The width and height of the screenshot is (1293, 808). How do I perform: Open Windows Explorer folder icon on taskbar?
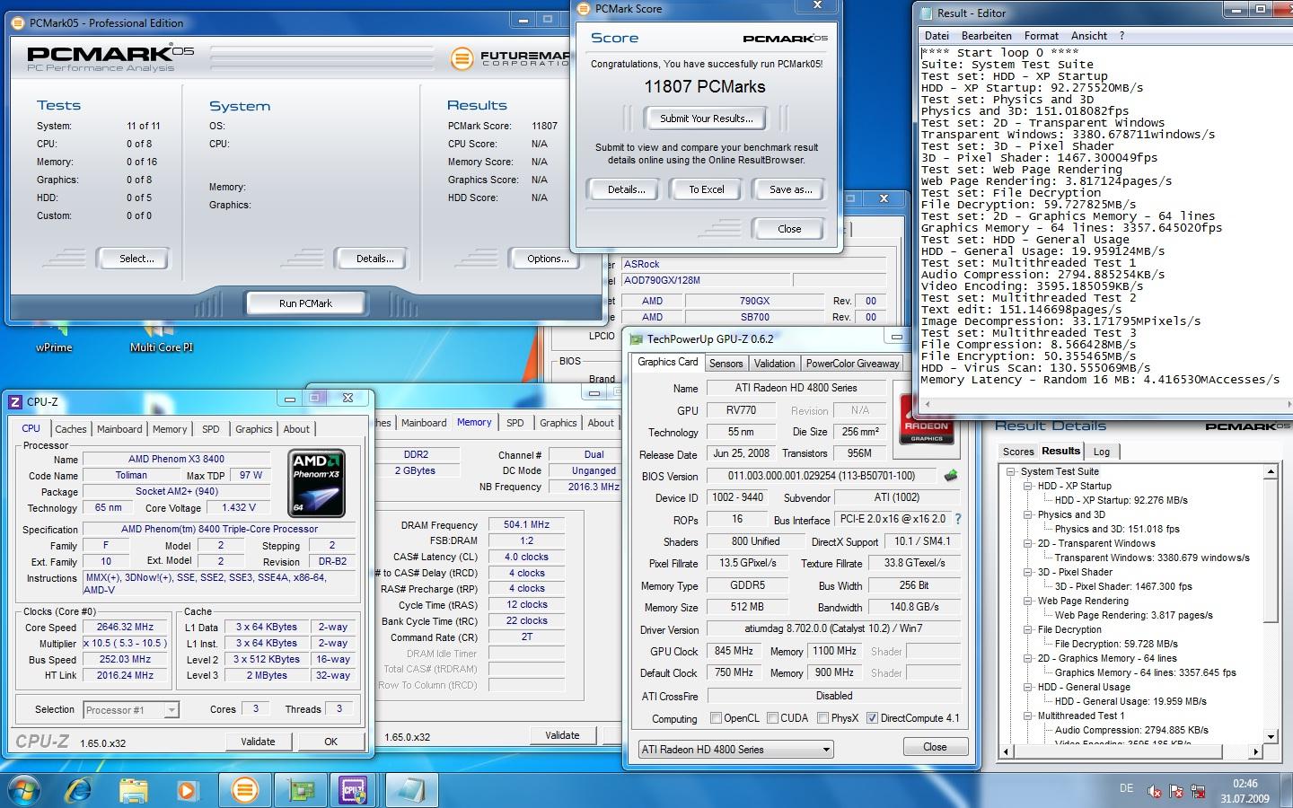[x=134, y=790]
